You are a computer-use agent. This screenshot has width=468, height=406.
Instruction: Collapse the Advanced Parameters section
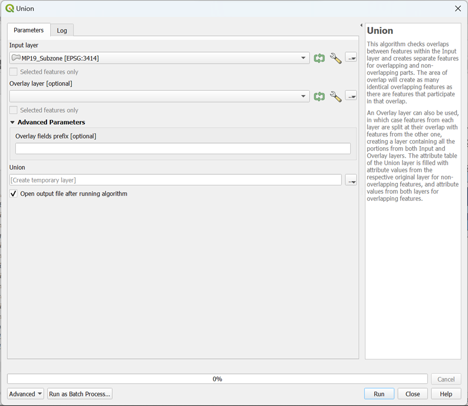coord(13,123)
